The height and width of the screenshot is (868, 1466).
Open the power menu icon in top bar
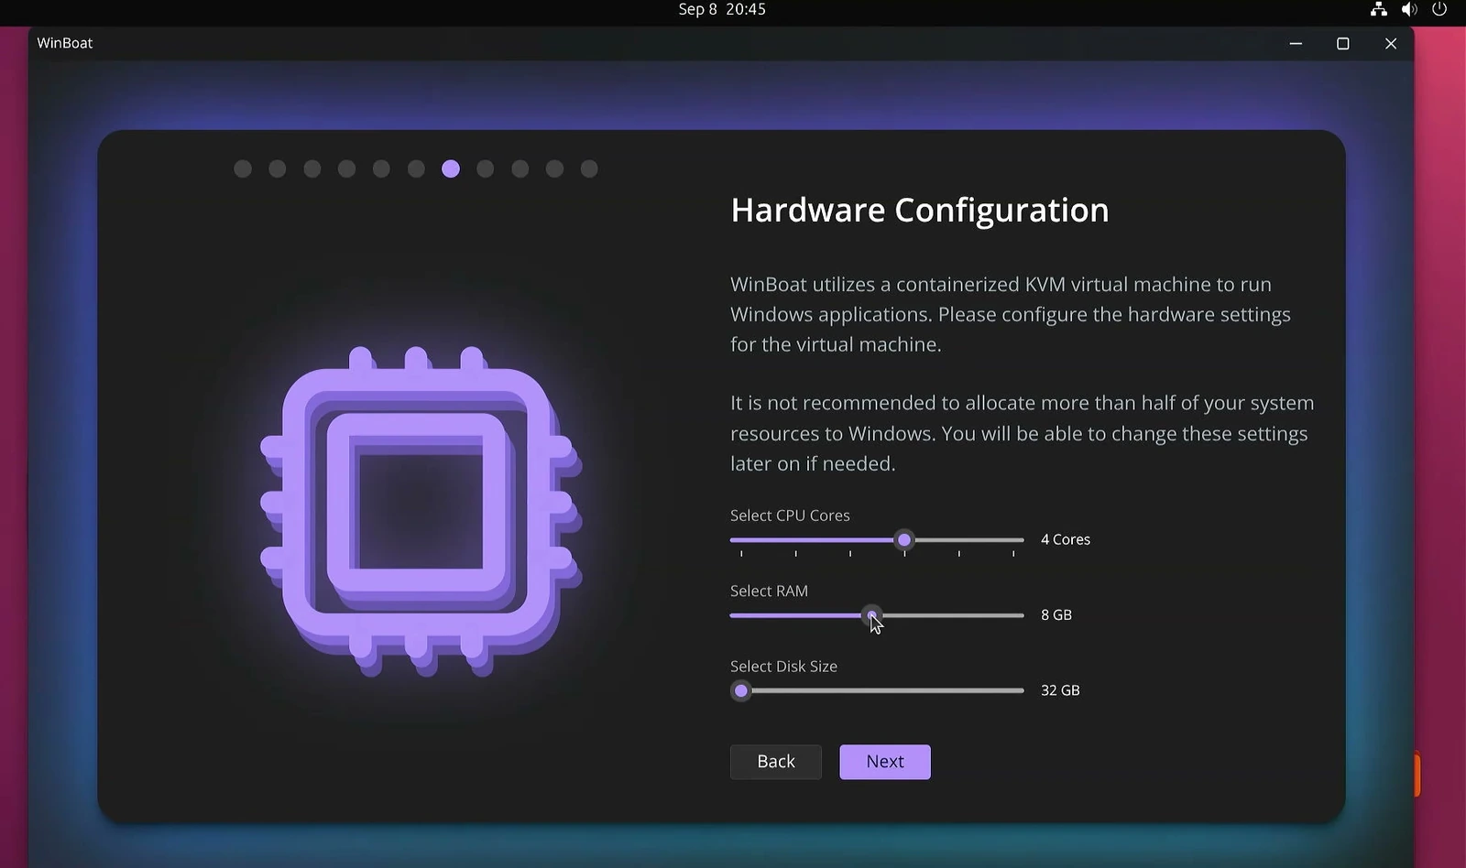(1439, 9)
